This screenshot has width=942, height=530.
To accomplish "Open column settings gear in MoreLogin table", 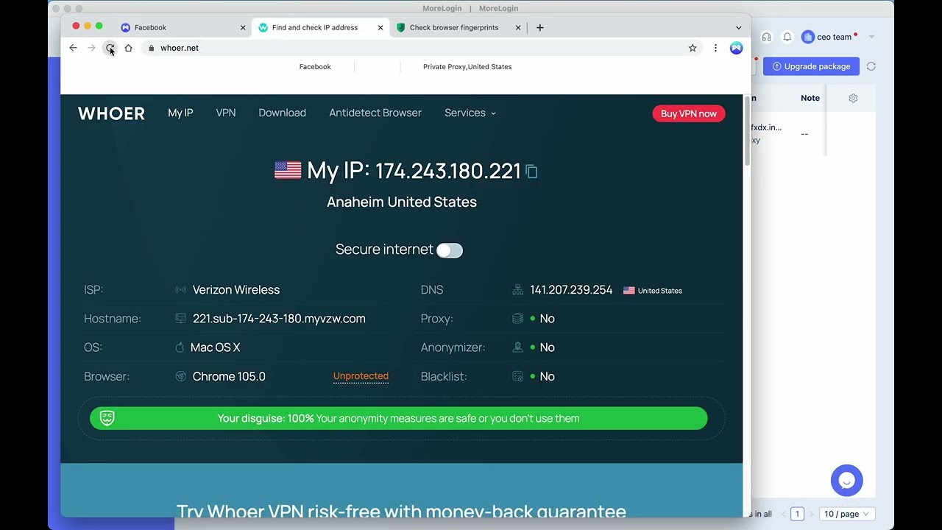I will pos(853,98).
